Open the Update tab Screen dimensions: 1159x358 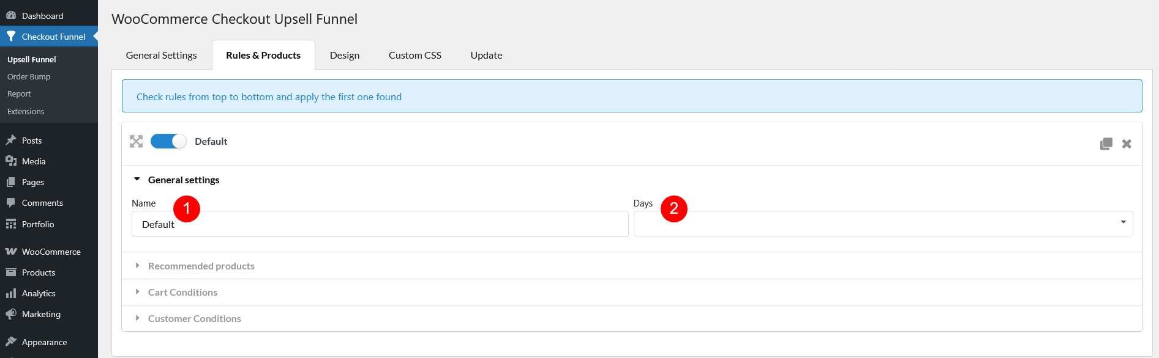pos(487,55)
